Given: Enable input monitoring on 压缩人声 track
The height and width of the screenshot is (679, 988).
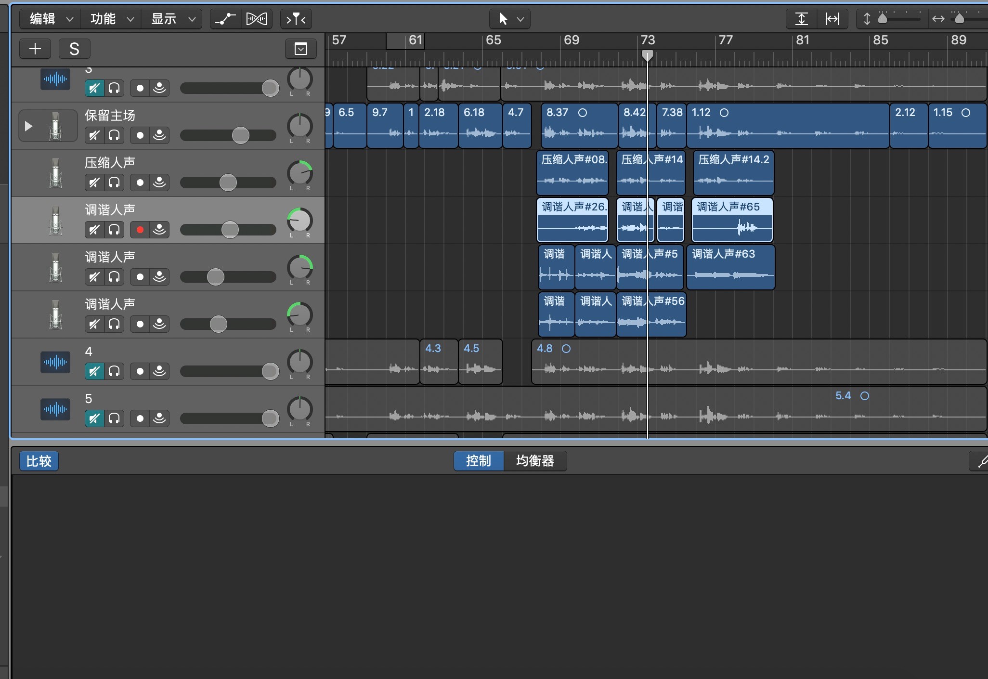Looking at the screenshot, I should [159, 183].
